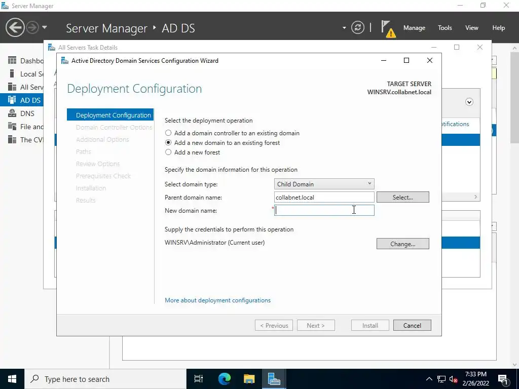519x389 pixels.
Task: Click the network icon in system tray
Action: 441,379
